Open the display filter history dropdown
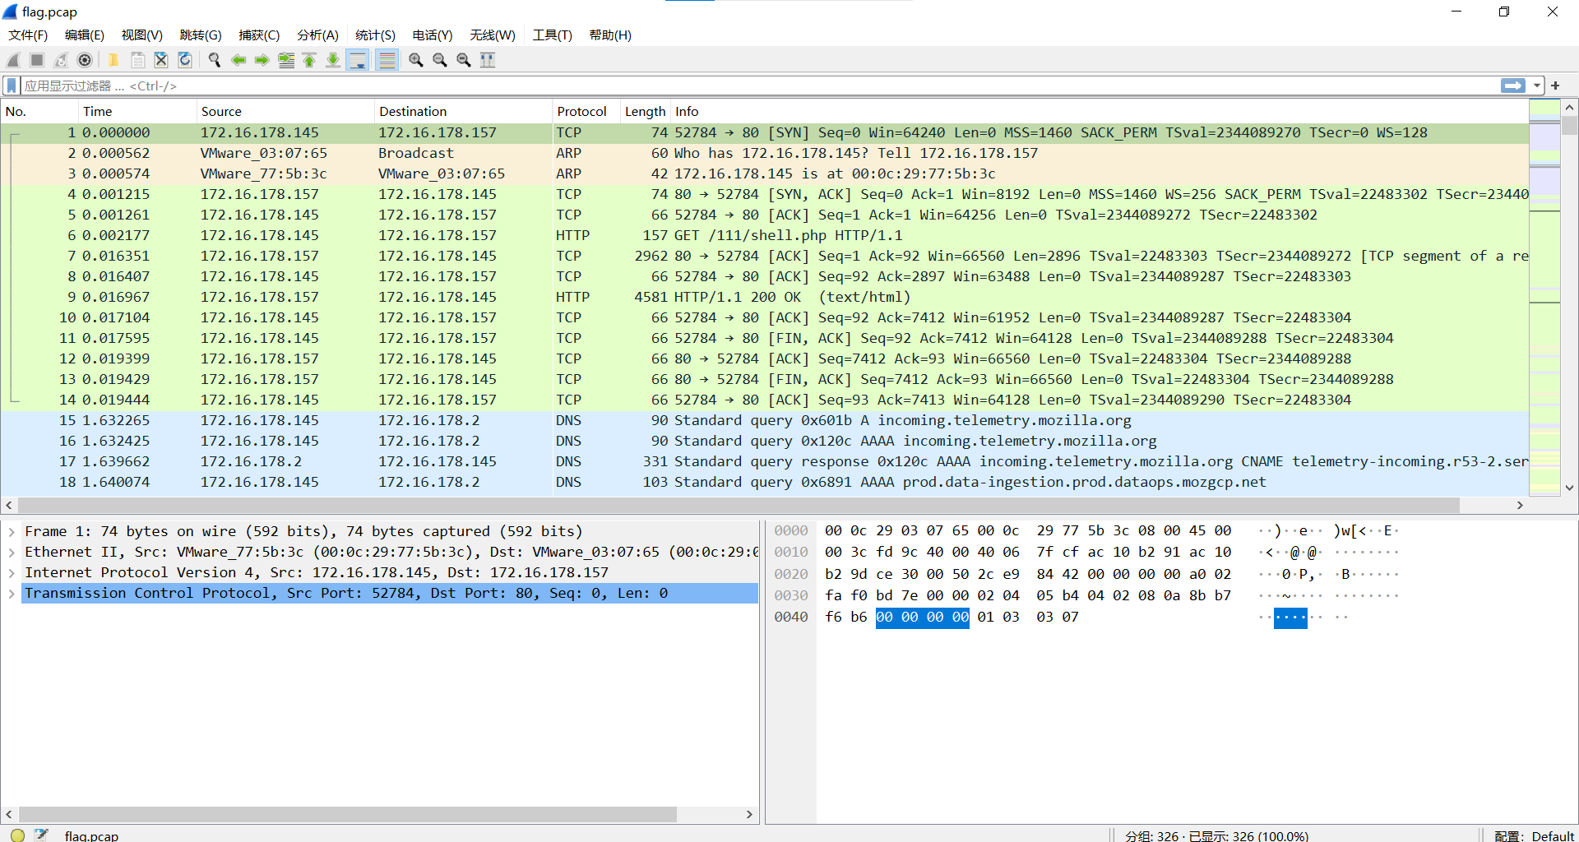Image resolution: width=1579 pixels, height=842 pixels. [1536, 86]
